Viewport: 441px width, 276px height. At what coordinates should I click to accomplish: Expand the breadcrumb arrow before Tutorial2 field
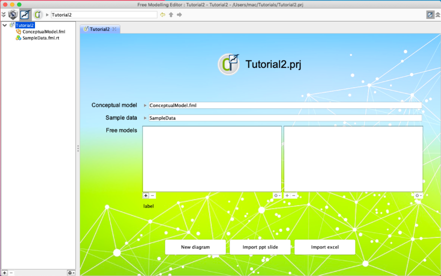47,14
